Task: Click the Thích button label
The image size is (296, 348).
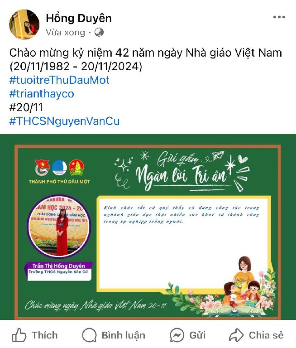Action: click(x=44, y=335)
